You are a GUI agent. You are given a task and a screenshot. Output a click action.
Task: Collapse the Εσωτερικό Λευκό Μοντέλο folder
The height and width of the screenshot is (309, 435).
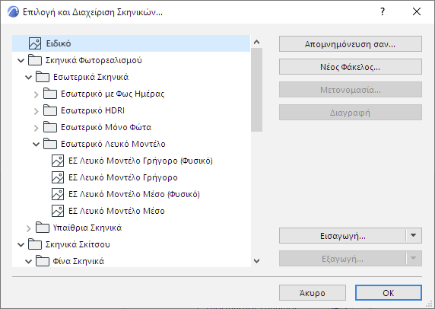point(36,144)
